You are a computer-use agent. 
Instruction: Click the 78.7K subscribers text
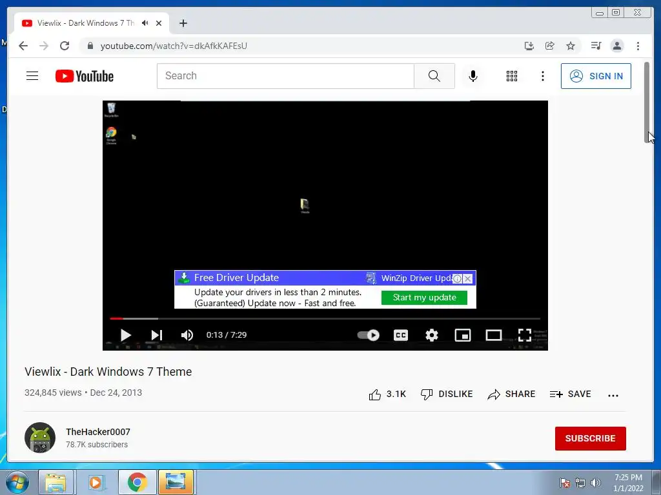(x=97, y=445)
